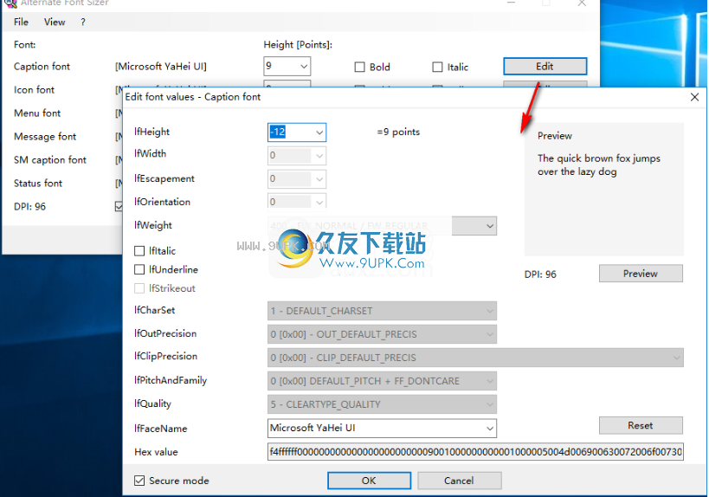709x497 pixels.
Task: Confirm with the OK button
Action: (x=369, y=481)
